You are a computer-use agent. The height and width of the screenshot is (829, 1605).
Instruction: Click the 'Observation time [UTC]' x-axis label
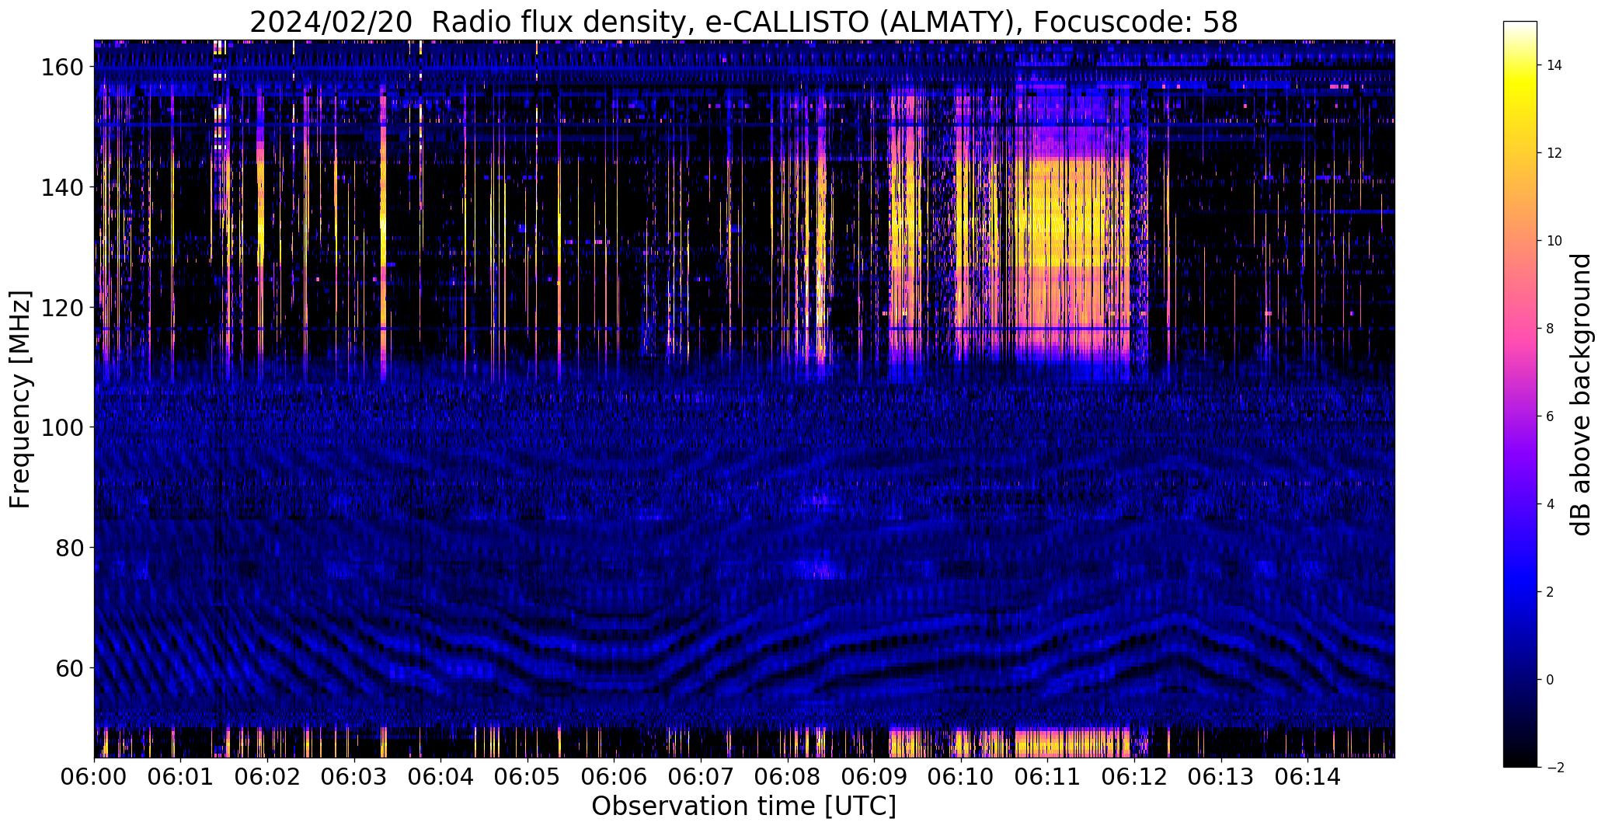(x=743, y=806)
